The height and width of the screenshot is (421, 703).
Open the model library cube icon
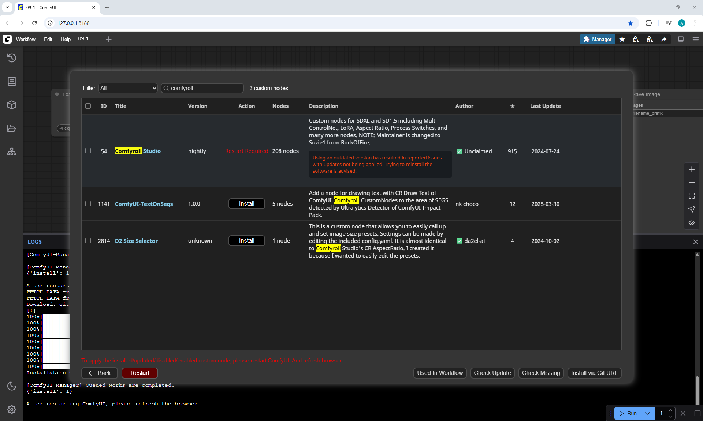click(12, 105)
